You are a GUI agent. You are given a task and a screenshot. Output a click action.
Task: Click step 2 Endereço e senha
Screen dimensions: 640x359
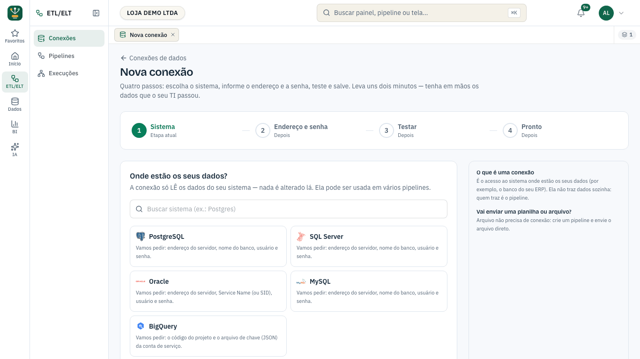(x=291, y=130)
